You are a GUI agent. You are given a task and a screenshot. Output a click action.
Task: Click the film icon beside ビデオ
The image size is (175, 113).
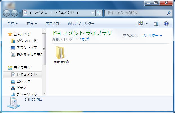point(13,88)
